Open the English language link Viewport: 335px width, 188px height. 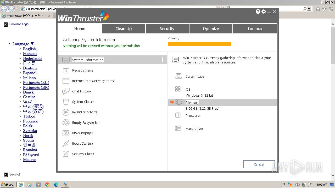[29, 49]
